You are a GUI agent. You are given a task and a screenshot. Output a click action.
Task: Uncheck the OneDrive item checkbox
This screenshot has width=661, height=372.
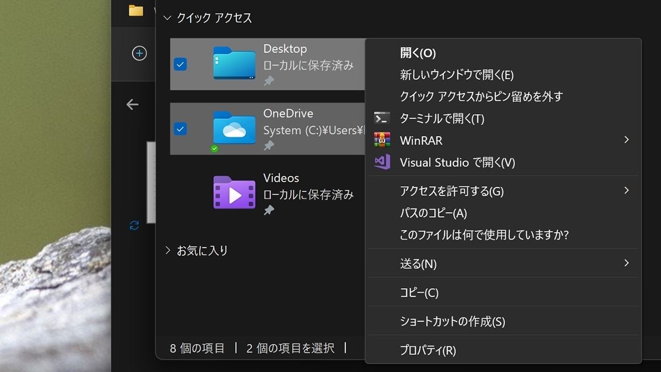pyautogui.click(x=180, y=129)
